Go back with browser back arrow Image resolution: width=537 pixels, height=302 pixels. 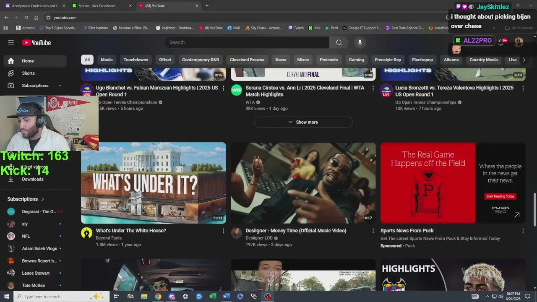pyautogui.click(x=6, y=18)
